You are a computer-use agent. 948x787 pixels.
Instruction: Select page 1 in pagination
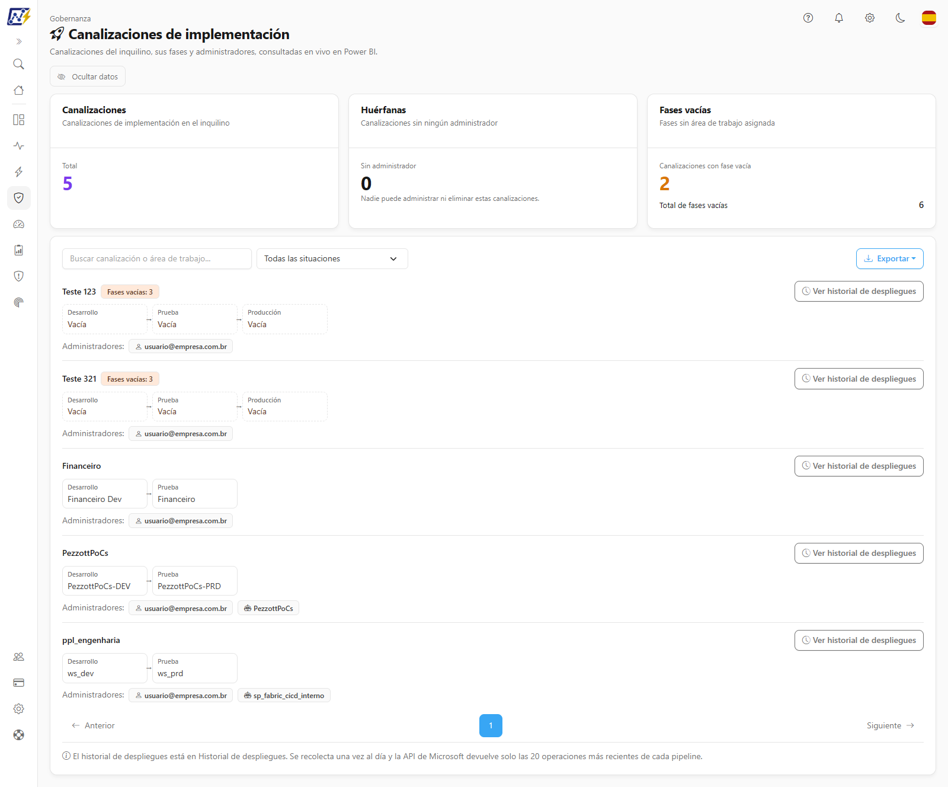coord(491,725)
